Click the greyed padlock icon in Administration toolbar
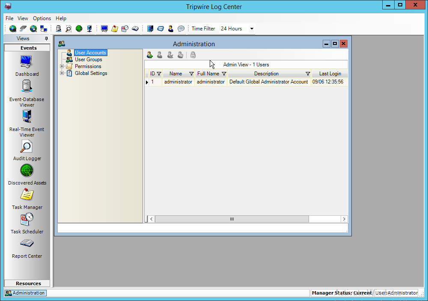The height and width of the screenshot is (301, 428). [193, 55]
